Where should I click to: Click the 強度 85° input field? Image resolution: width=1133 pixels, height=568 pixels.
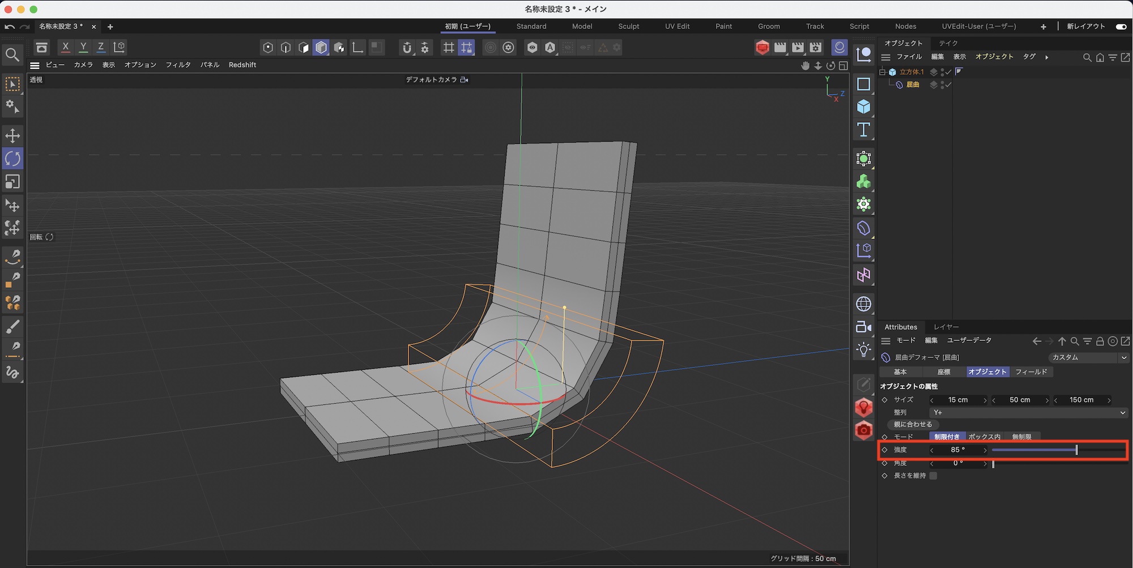[x=957, y=450]
